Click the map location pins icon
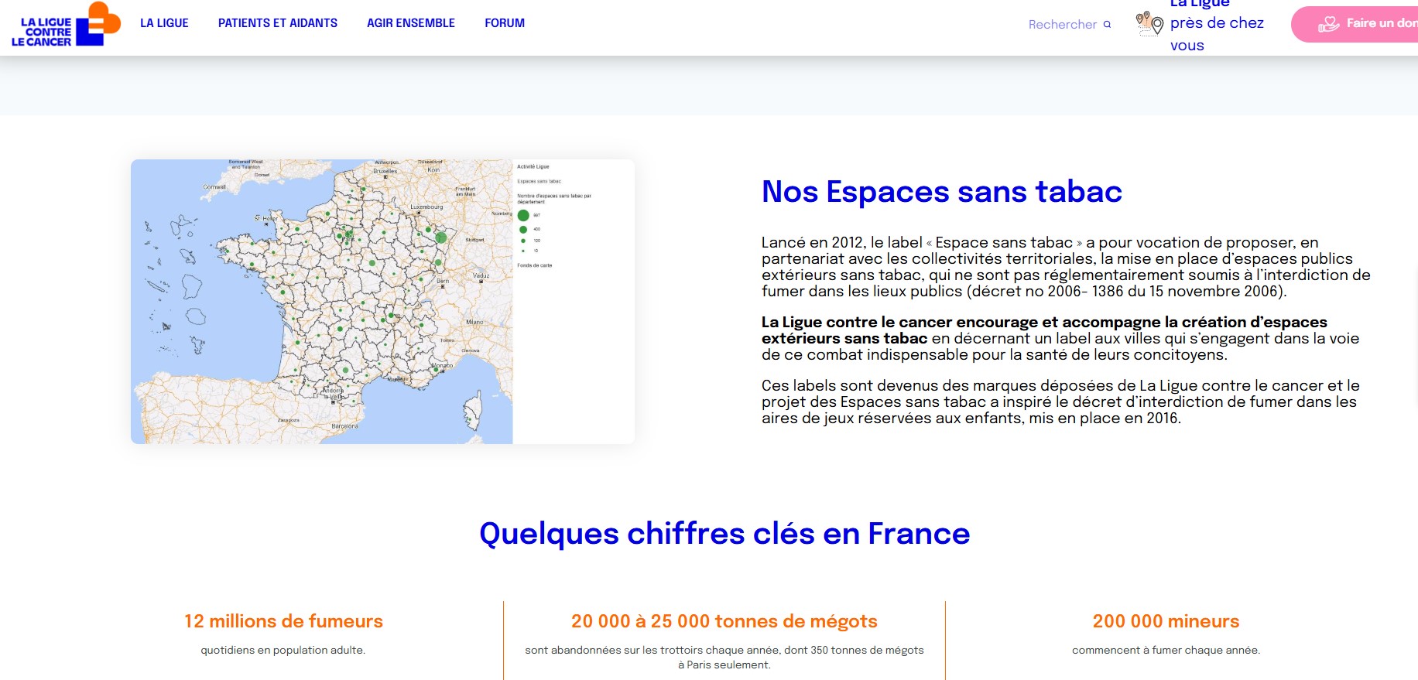 tap(1149, 23)
